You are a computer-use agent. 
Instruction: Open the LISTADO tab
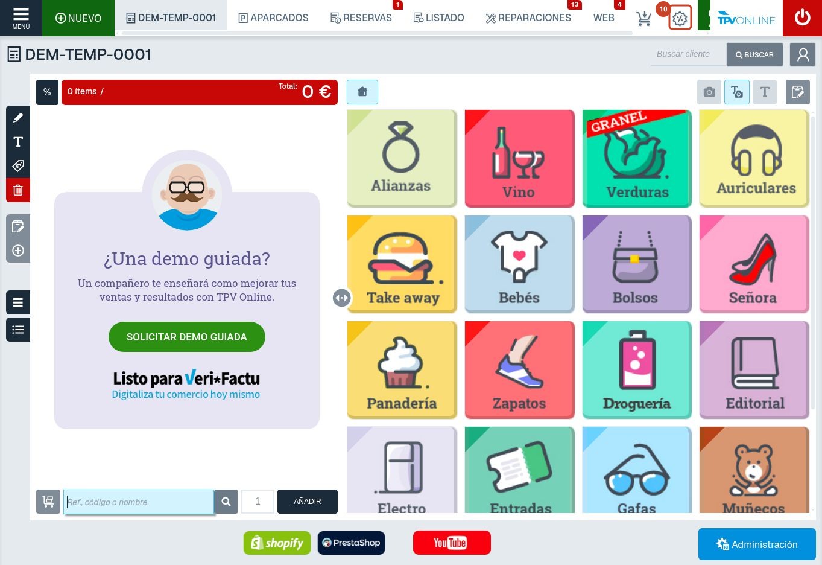[438, 18]
